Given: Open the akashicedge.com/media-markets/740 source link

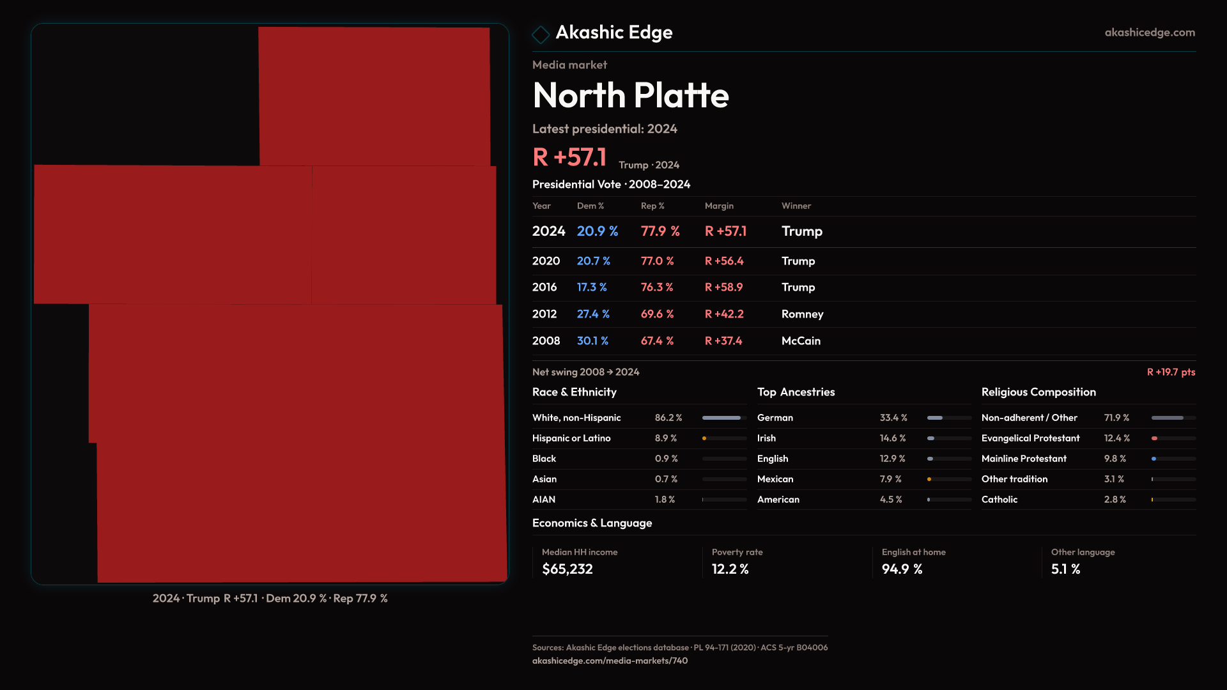Looking at the screenshot, I should [x=610, y=661].
